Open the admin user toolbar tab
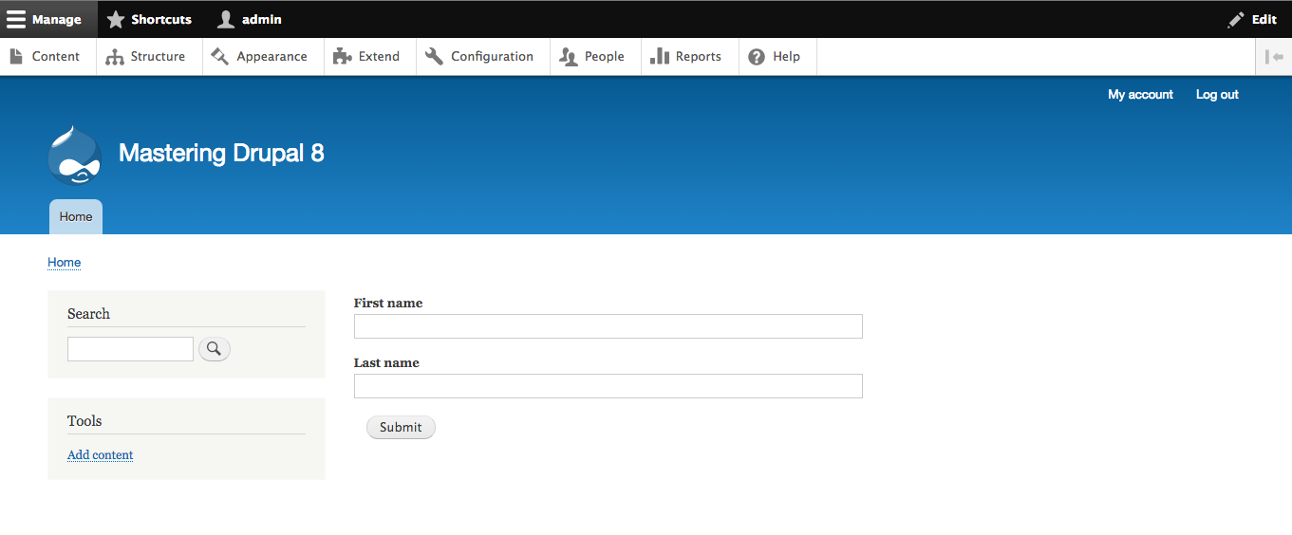 [x=252, y=19]
